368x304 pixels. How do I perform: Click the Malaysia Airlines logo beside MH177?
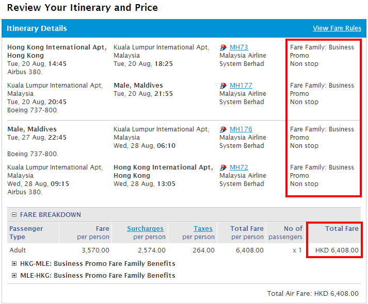tap(223, 86)
